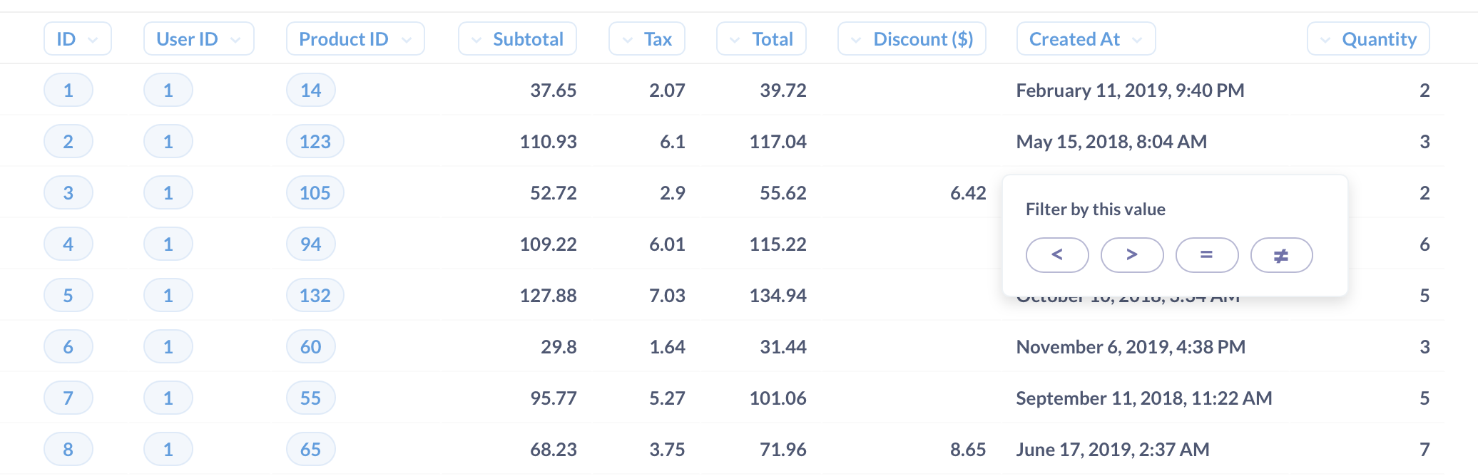Image resolution: width=1478 pixels, height=476 pixels.
Task: Expand the Product ID column header
Action: (355, 39)
